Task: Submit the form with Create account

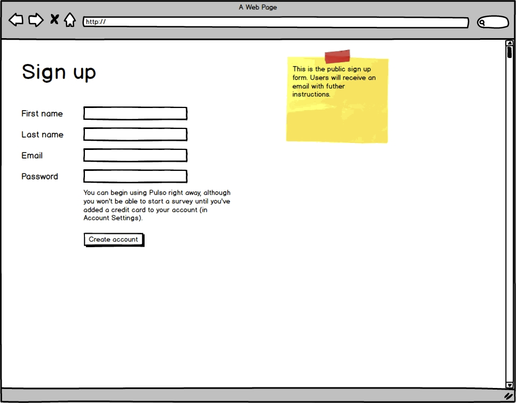Action: [x=114, y=240]
